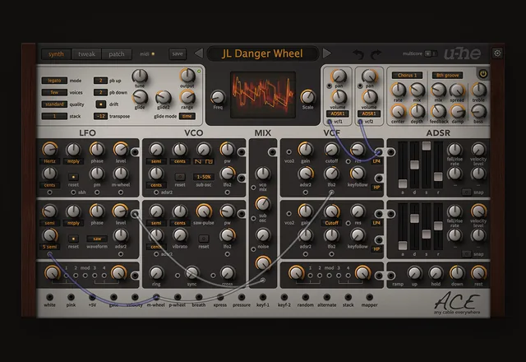Open the saw waveform selector
The height and width of the screenshot is (362, 526).
(x=97, y=239)
